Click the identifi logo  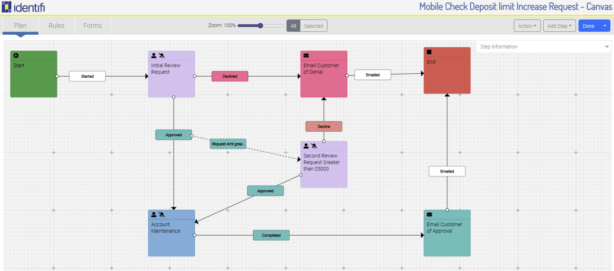(x=23, y=7)
